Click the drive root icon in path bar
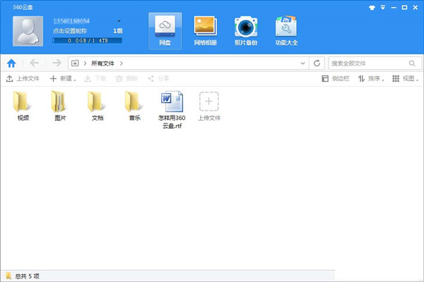 [75, 63]
